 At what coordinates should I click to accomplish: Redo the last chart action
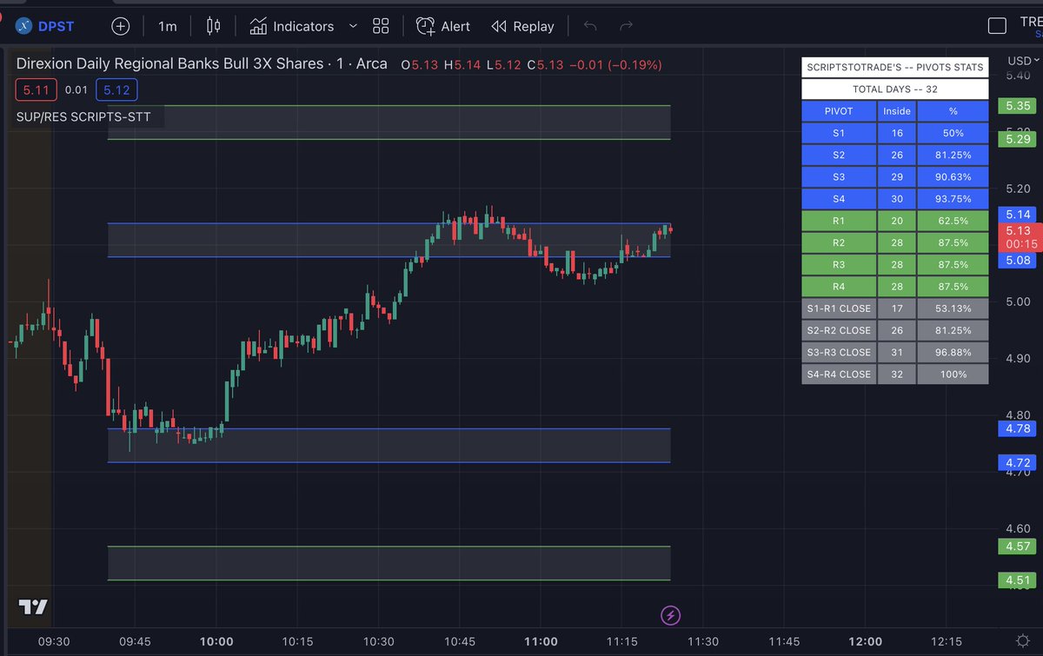coord(626,26)
